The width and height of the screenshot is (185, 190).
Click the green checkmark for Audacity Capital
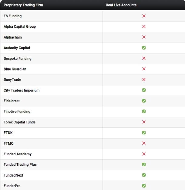click(x=144, y=48)
